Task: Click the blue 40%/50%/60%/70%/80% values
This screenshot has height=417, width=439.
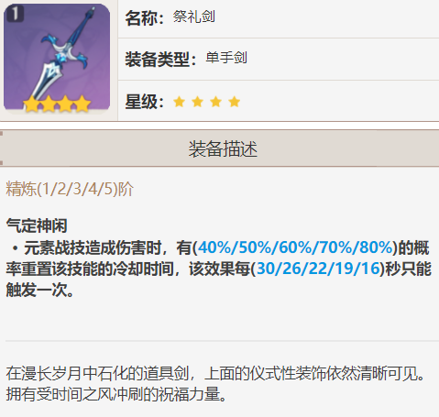Action: tap(295, 247)
